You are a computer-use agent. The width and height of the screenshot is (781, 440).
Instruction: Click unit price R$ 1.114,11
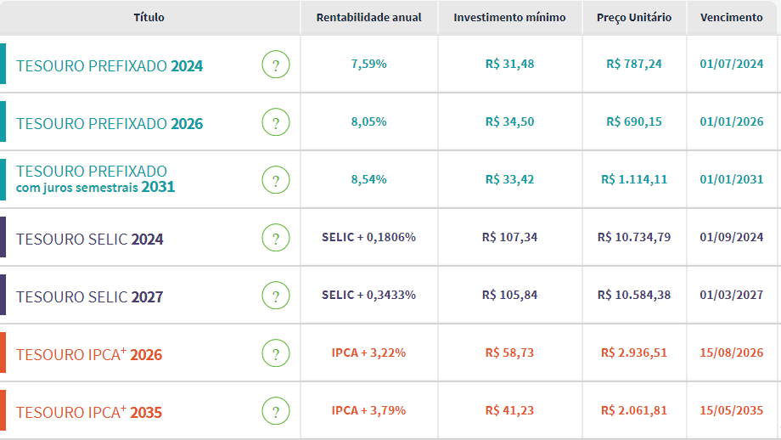pos(634,179)
